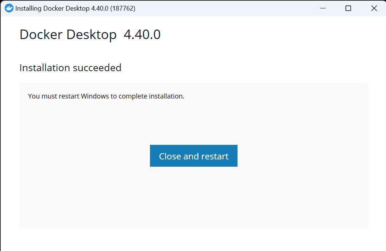Select the 'Installation succeeded' heading text
386x251 pixels.
tap(70, 67)
